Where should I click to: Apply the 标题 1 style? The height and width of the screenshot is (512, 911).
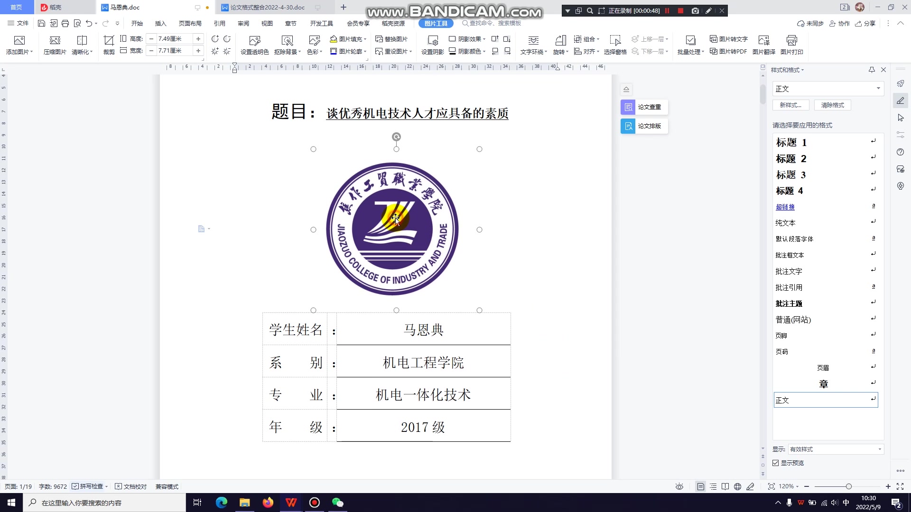pyautogui.click(x=826, y=142)
